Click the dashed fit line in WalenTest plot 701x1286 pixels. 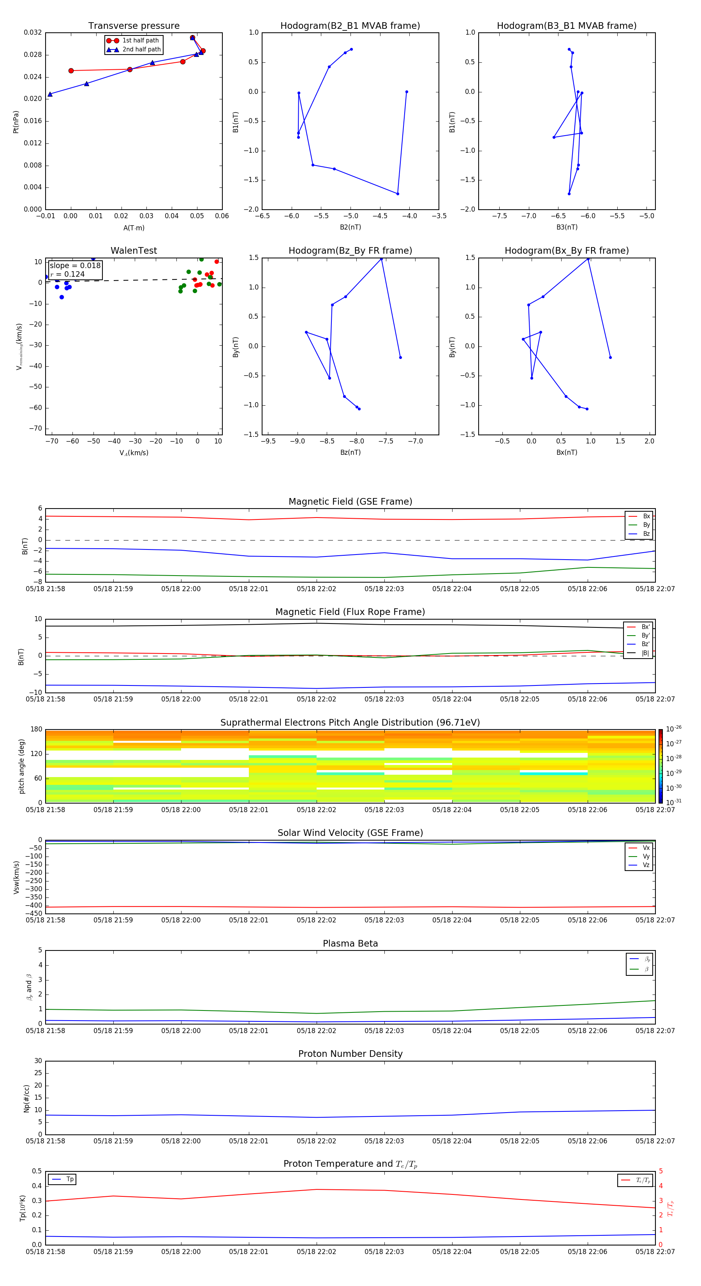click(134, 280)
